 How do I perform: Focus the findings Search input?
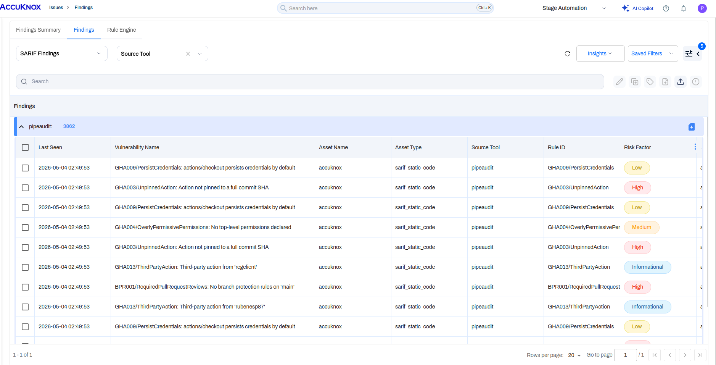(310, 82)
